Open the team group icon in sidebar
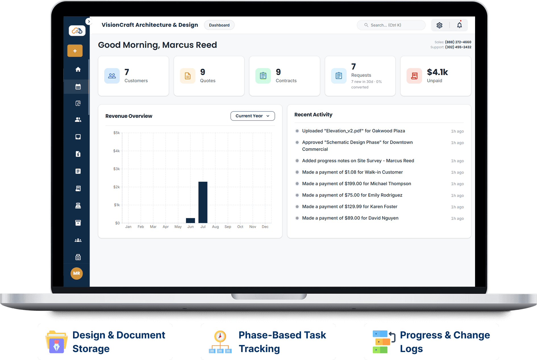Image resolution: width=537 pixels, height=360 pixels. coord(78,240)
